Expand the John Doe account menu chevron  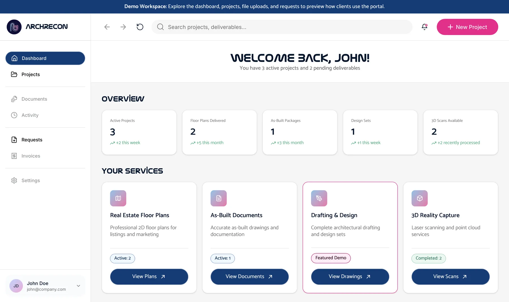coord(79,286)
